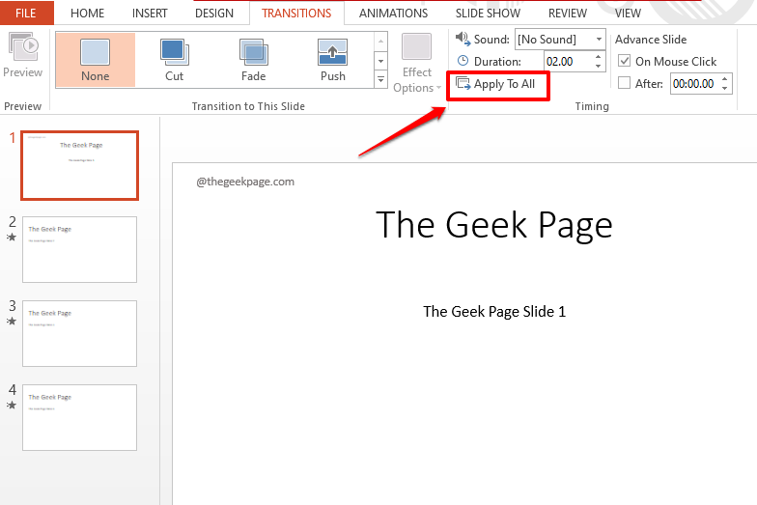Image resolution: width=757 pixels, height=505 pixels.
Task: Select slide 4 thumbnail
Action: click(79, 417)
